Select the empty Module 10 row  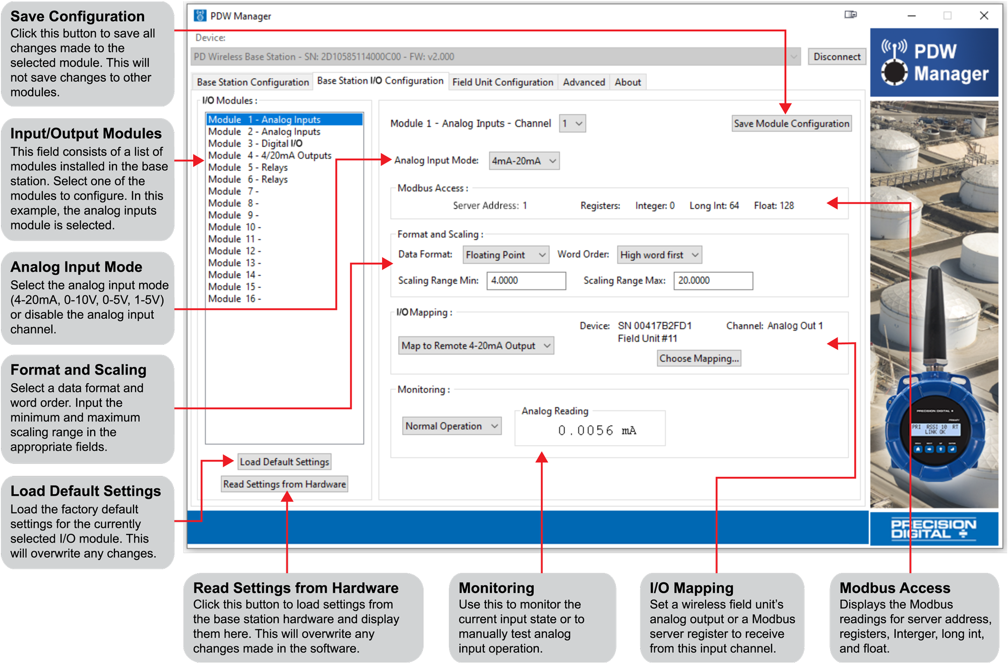pyautogui.click(x=284, y=227)
